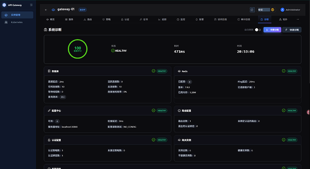Click the HEALTHY badge in Redis card
310x169 pixels.
(292, 71)
